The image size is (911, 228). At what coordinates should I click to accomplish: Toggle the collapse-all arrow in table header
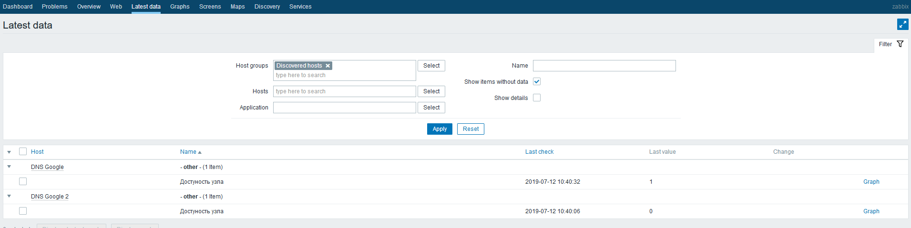coord(9,152)
